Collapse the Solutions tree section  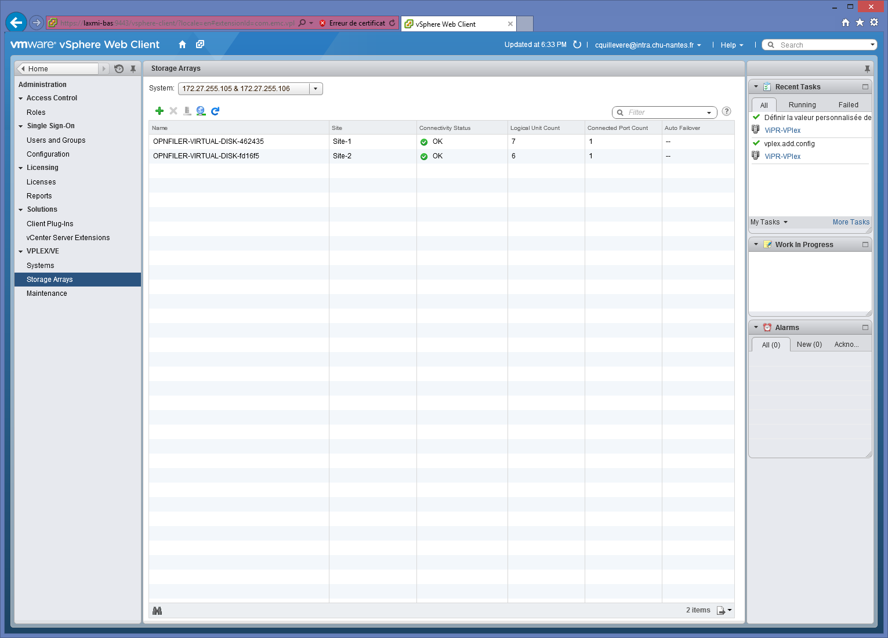click(21, 210)
